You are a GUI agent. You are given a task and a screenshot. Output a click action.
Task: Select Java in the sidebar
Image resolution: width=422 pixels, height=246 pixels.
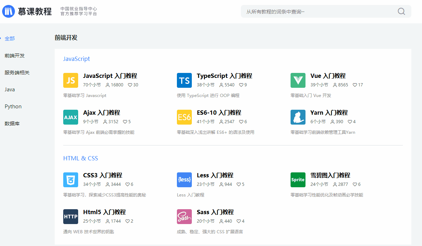tap(10, 90)
